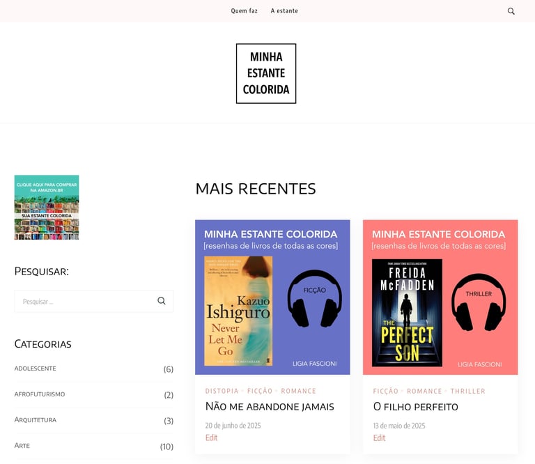Click the sidebar search magnifier button
The width and height of the screenshot is (535, 464).
point(162,301)
